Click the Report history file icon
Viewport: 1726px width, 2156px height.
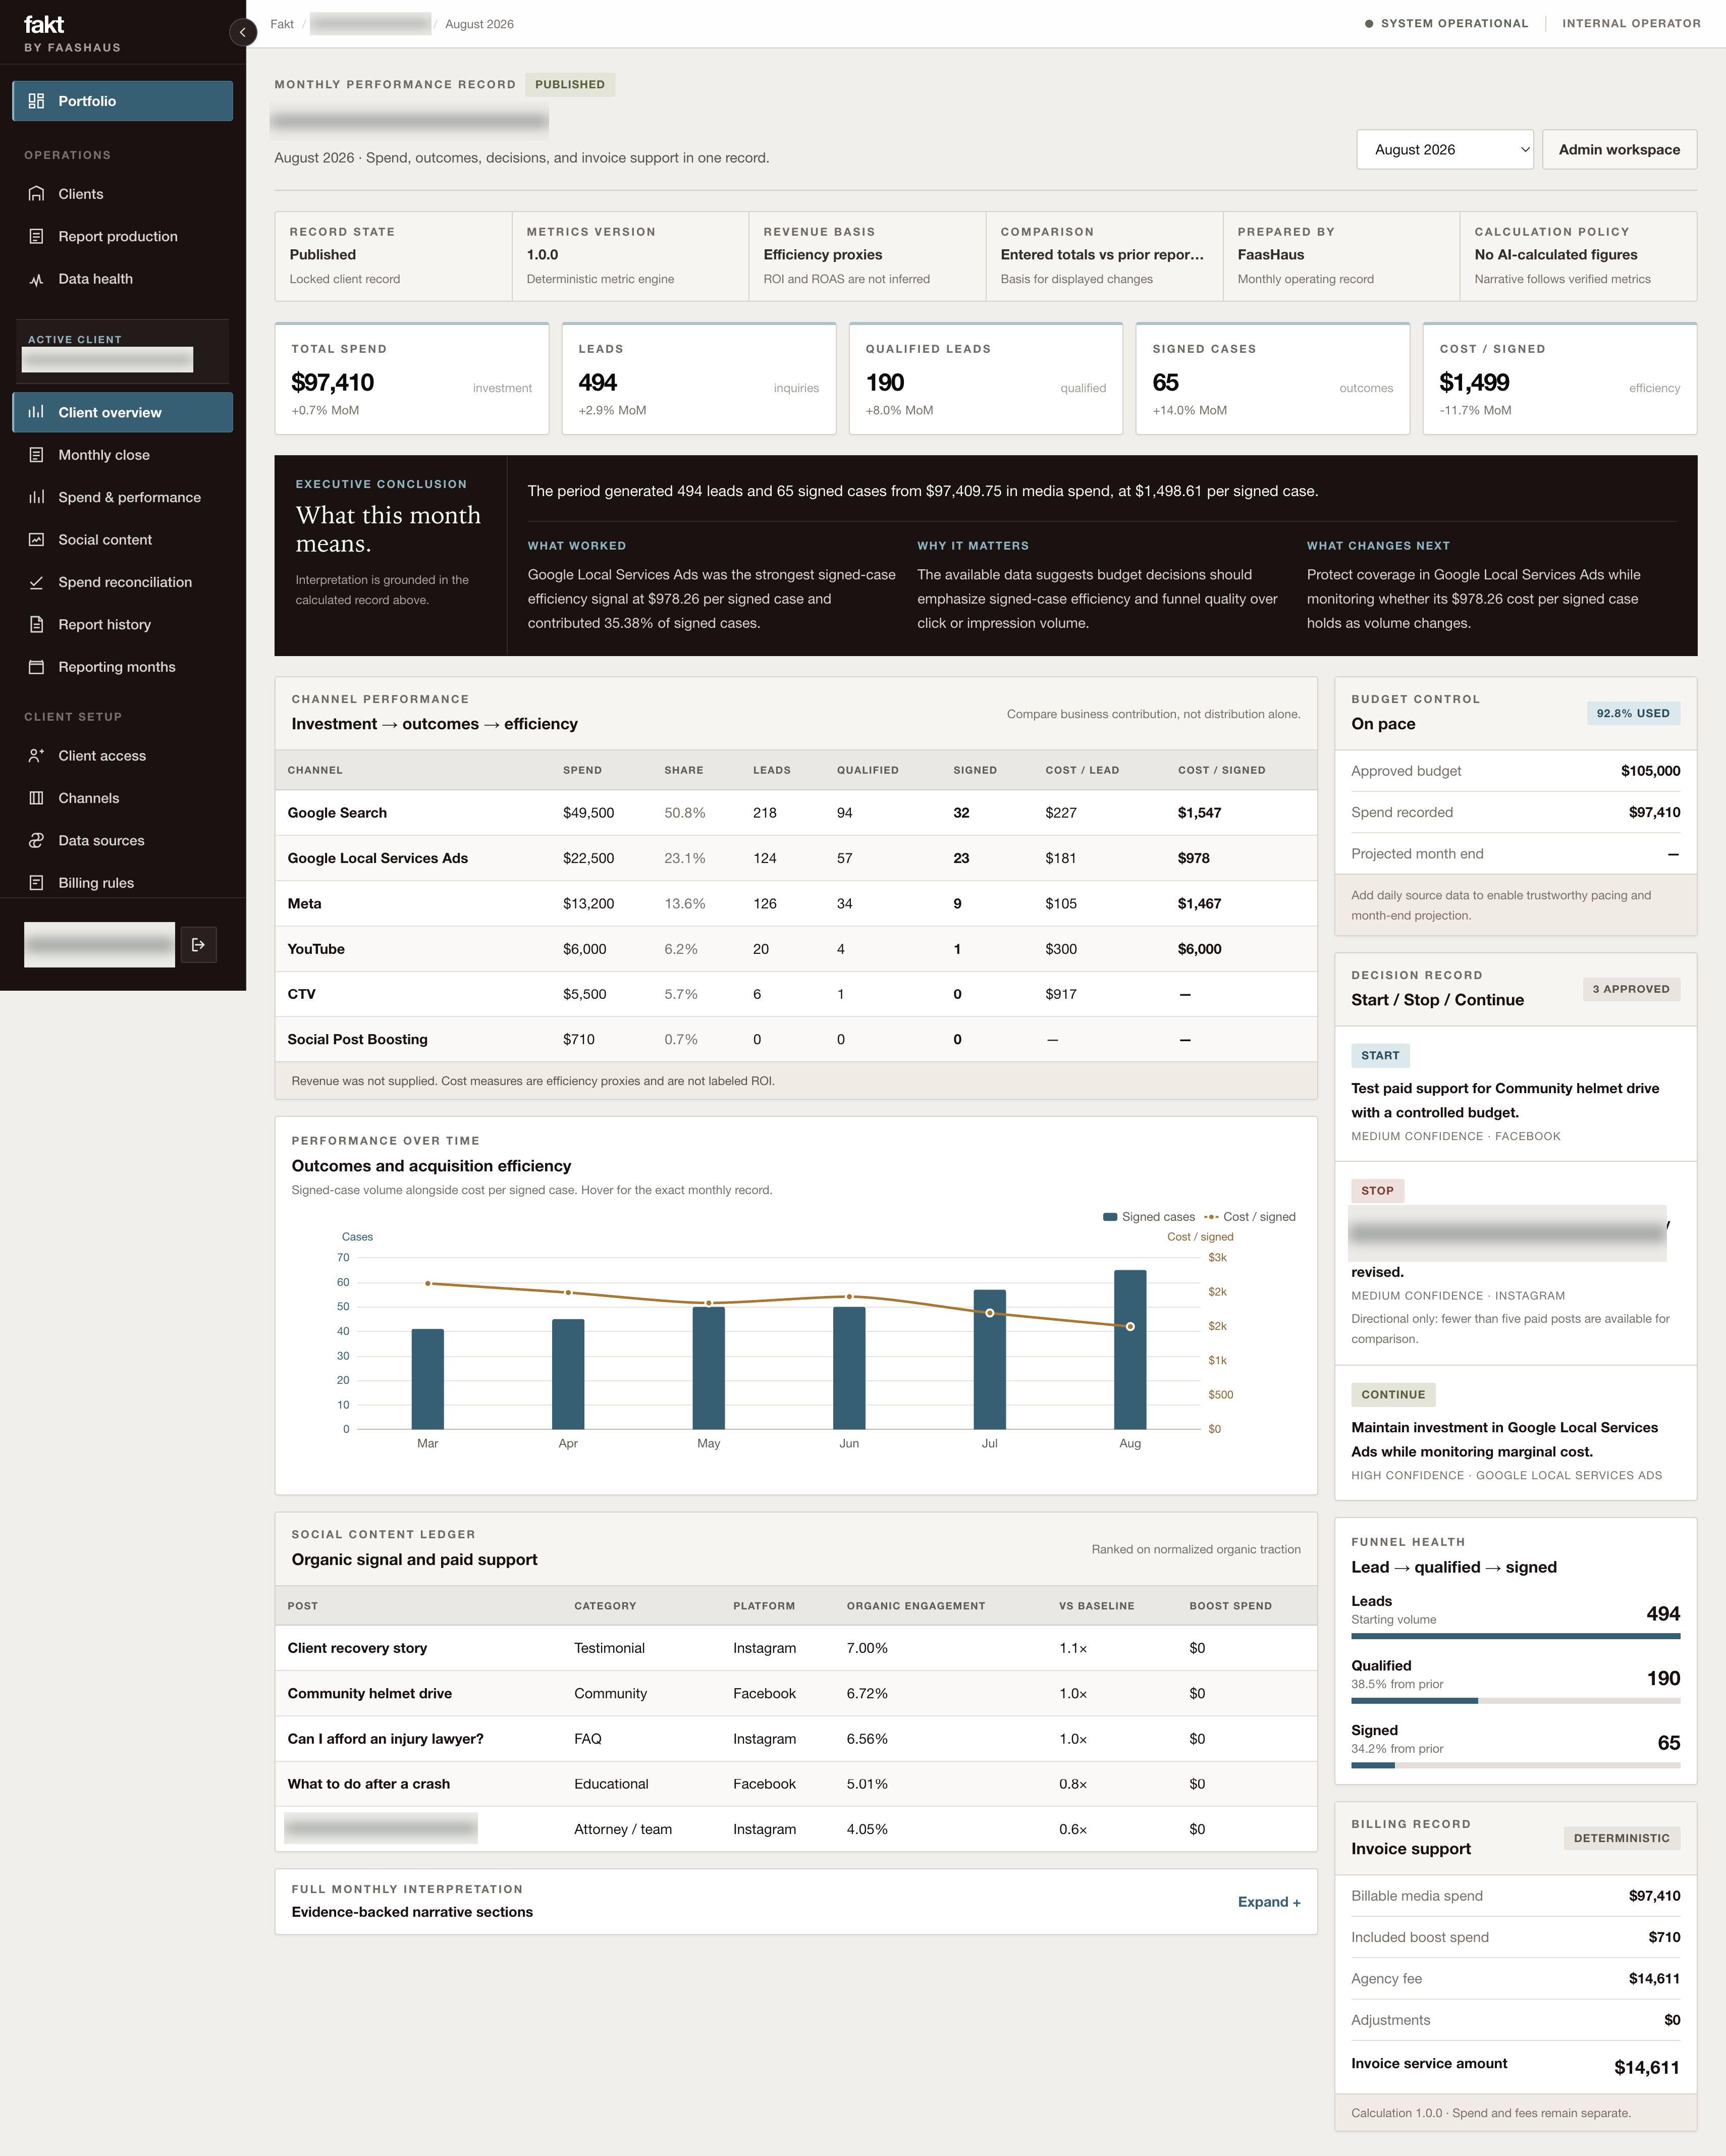(36, 624)
